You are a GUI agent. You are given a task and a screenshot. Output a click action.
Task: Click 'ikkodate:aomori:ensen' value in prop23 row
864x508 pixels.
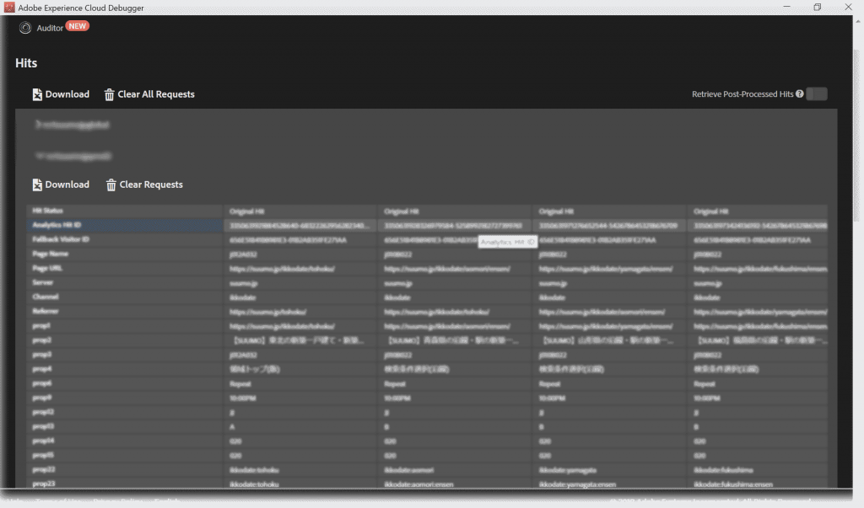coord(418,484)
